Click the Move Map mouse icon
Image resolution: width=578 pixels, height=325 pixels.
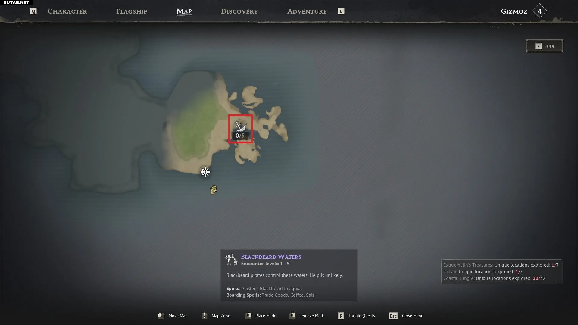tap(161, 316)
